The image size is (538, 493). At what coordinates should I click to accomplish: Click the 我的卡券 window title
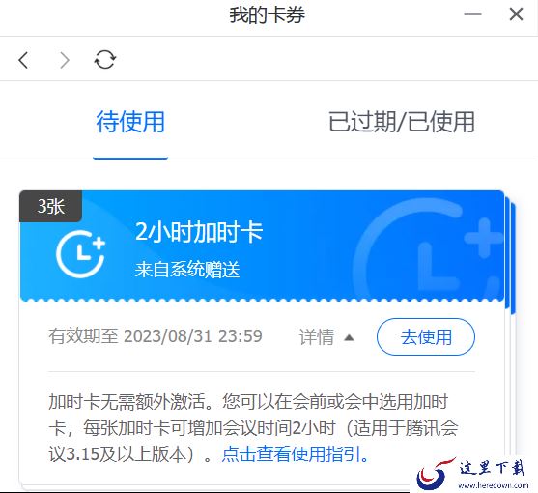click(x=267, y=15)
